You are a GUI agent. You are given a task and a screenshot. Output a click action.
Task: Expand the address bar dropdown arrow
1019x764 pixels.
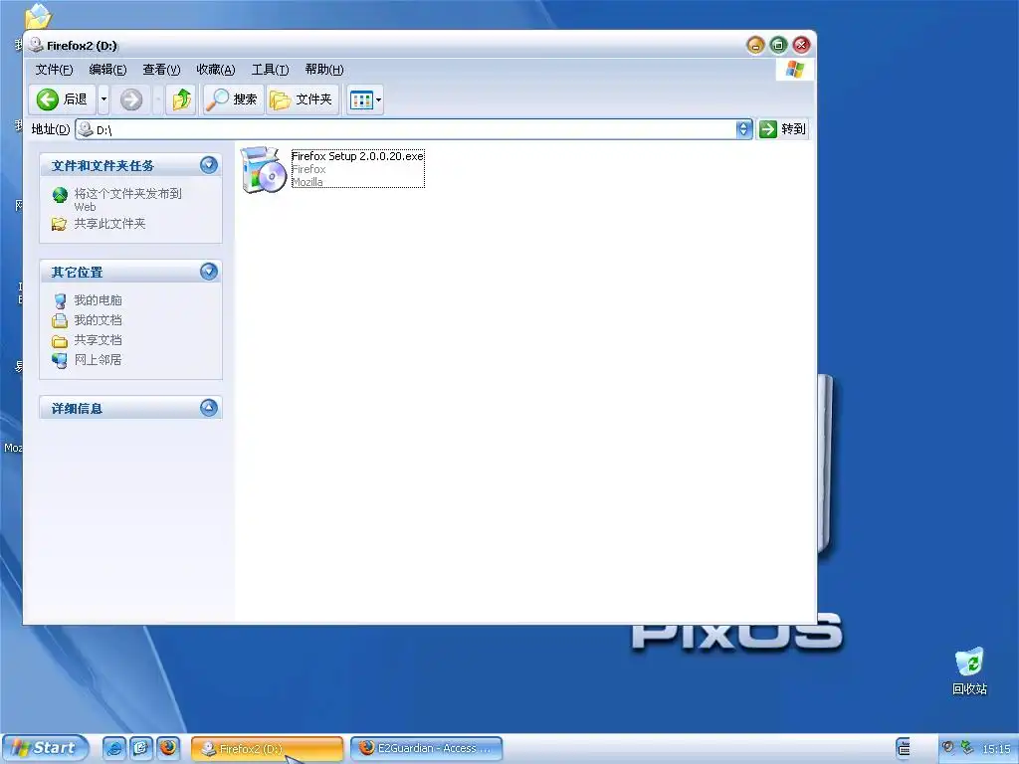(744, 129)
